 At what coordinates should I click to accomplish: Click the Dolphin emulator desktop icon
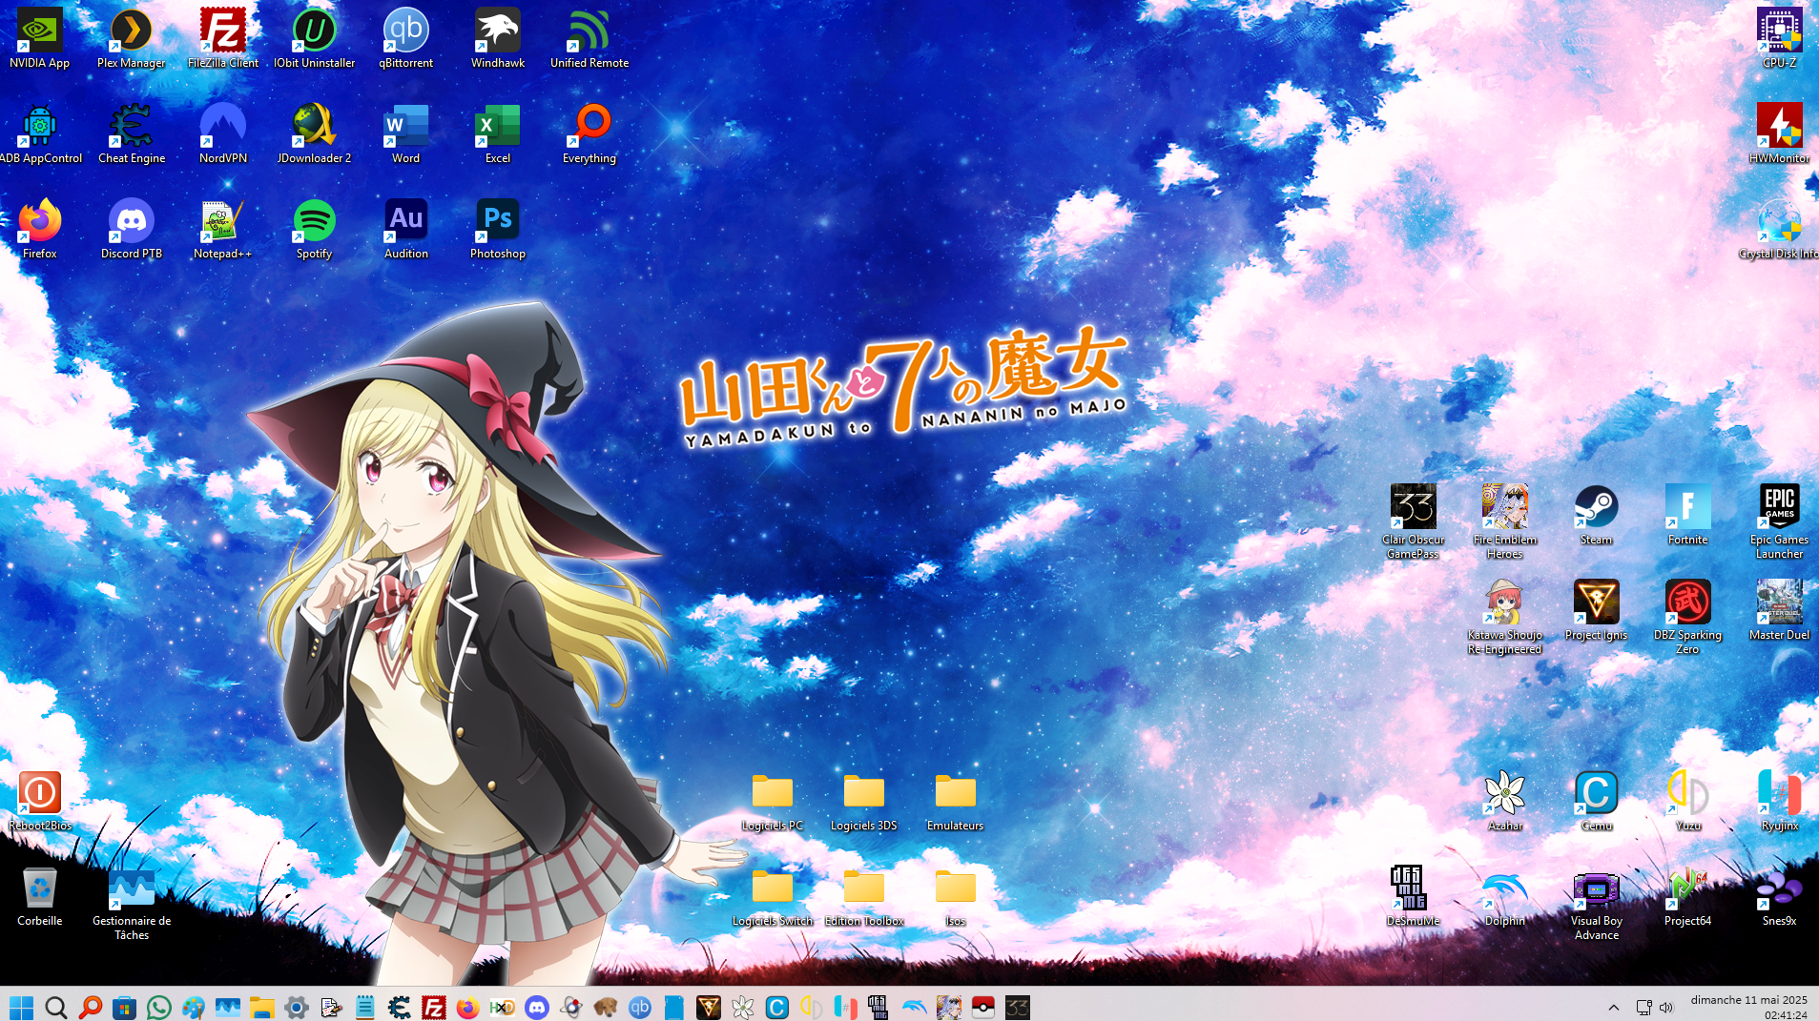pyautogui.click(x=1505, y=896)
